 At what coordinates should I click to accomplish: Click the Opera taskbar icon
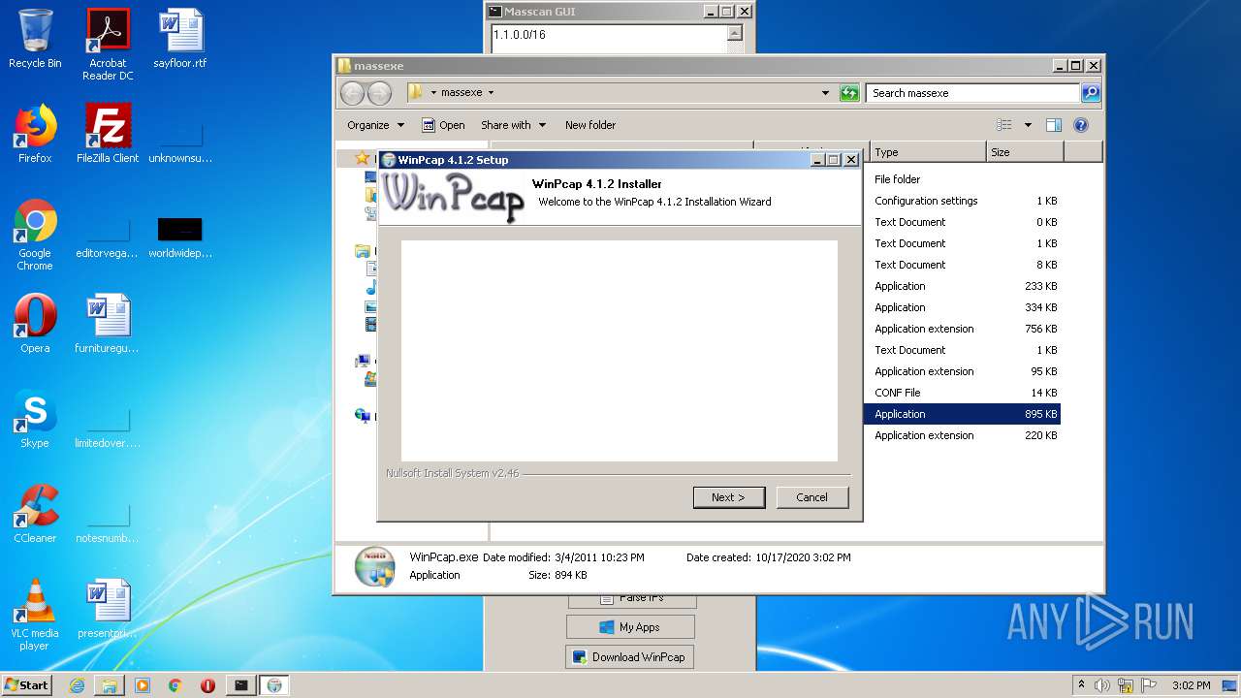click(207, 685)
